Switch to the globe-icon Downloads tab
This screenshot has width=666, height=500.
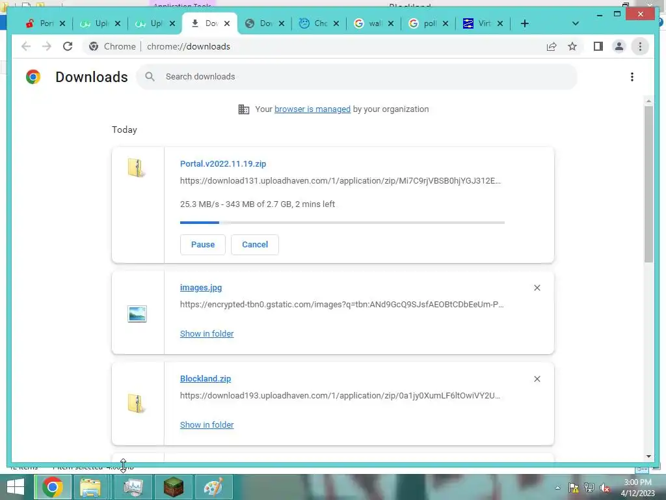click(260, 23)
